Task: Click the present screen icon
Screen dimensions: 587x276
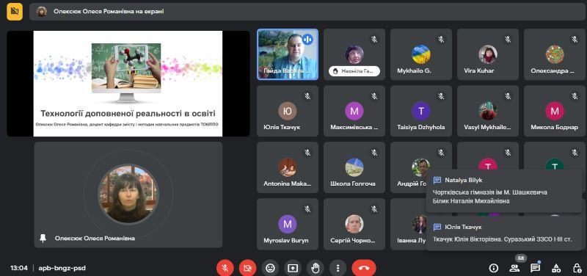Action: [292, 268]
